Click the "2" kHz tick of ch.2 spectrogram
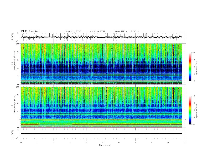The image size is (208, 160). coord(18,119)
